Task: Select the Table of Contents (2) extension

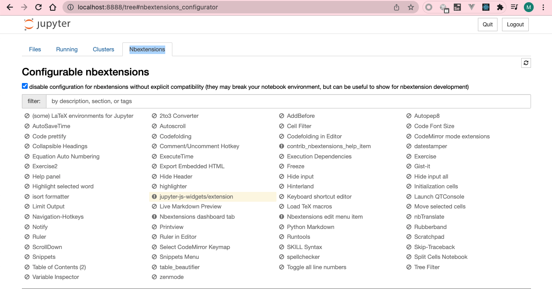Action: click(59, 267)
